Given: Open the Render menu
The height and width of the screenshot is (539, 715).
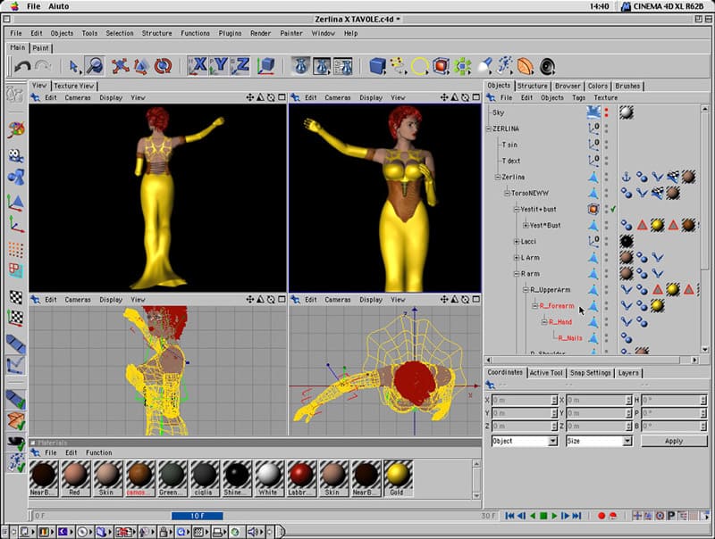Looking at the screenshot, I should (260, 33).
